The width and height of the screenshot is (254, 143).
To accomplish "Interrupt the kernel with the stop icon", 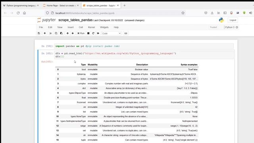I will click(88, 33).
